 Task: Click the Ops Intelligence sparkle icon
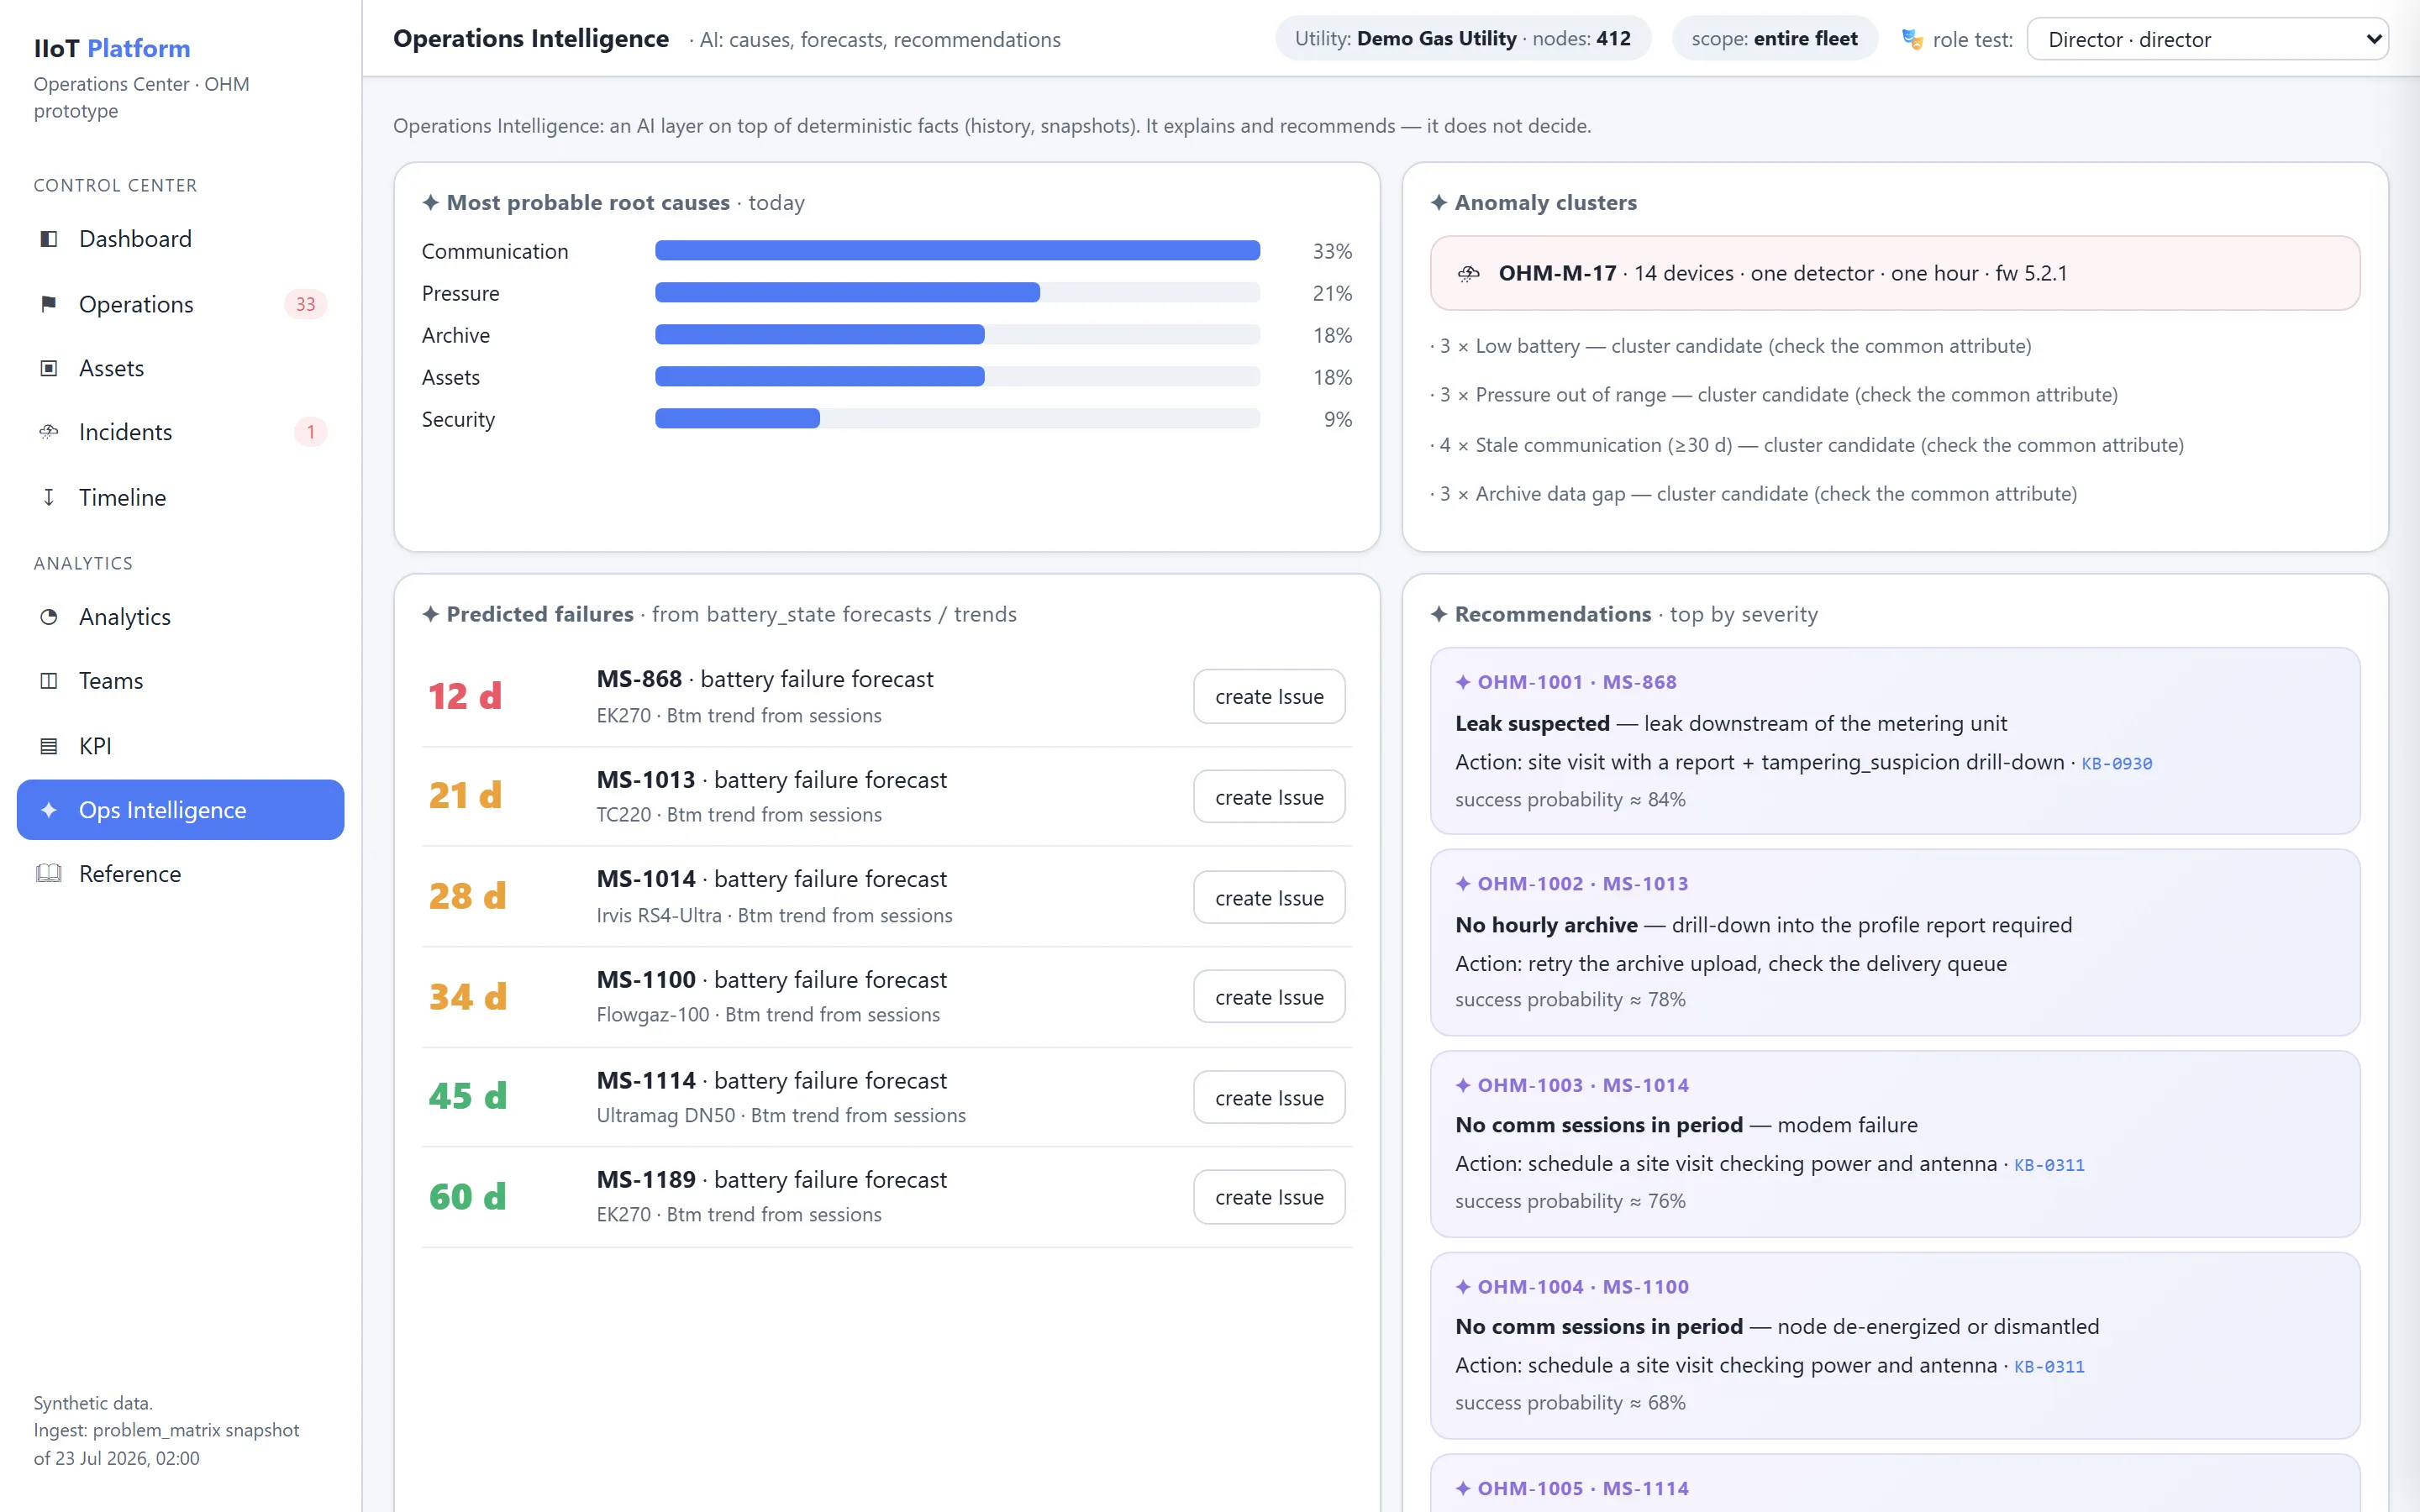[x=48, y=810]
